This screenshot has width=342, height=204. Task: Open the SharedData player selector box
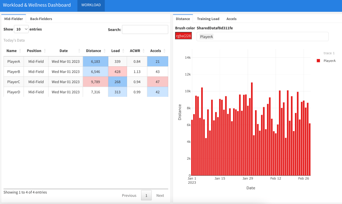click(x=262, y=37)
